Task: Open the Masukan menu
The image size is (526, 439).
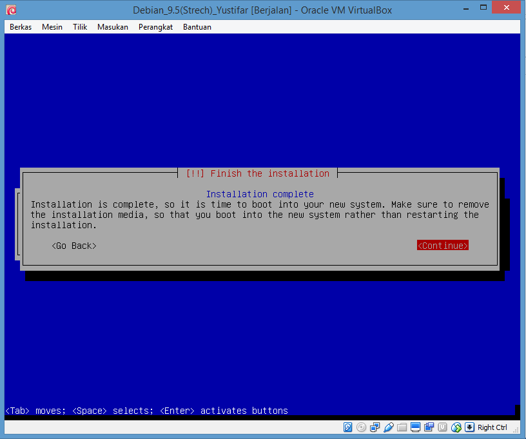Action: click(113, 27)
